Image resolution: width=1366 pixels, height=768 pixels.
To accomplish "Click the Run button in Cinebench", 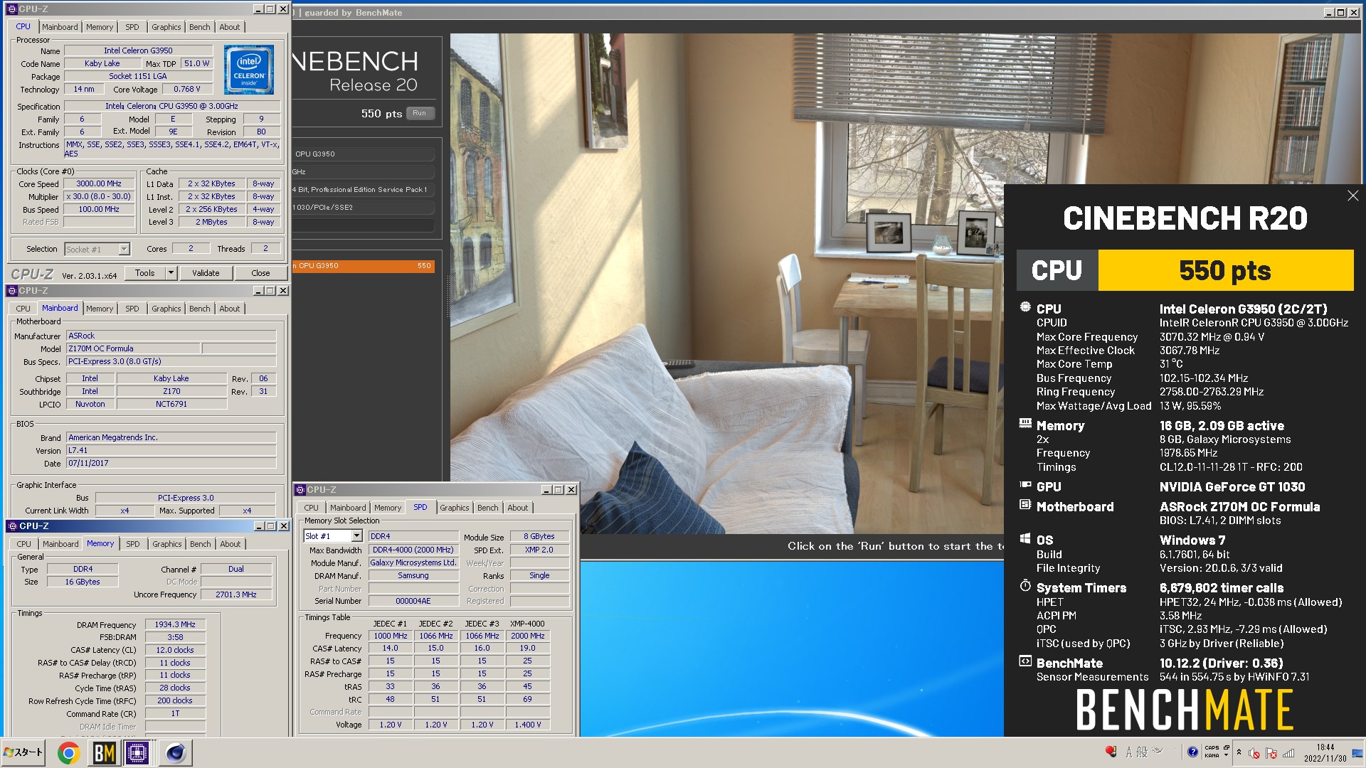I will [x=420, y=113].
